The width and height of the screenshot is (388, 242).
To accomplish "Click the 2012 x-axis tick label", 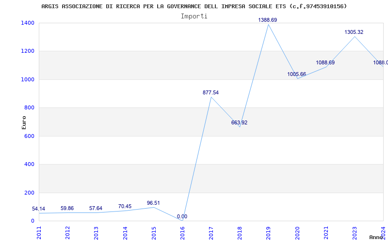I will pos(67,233).
